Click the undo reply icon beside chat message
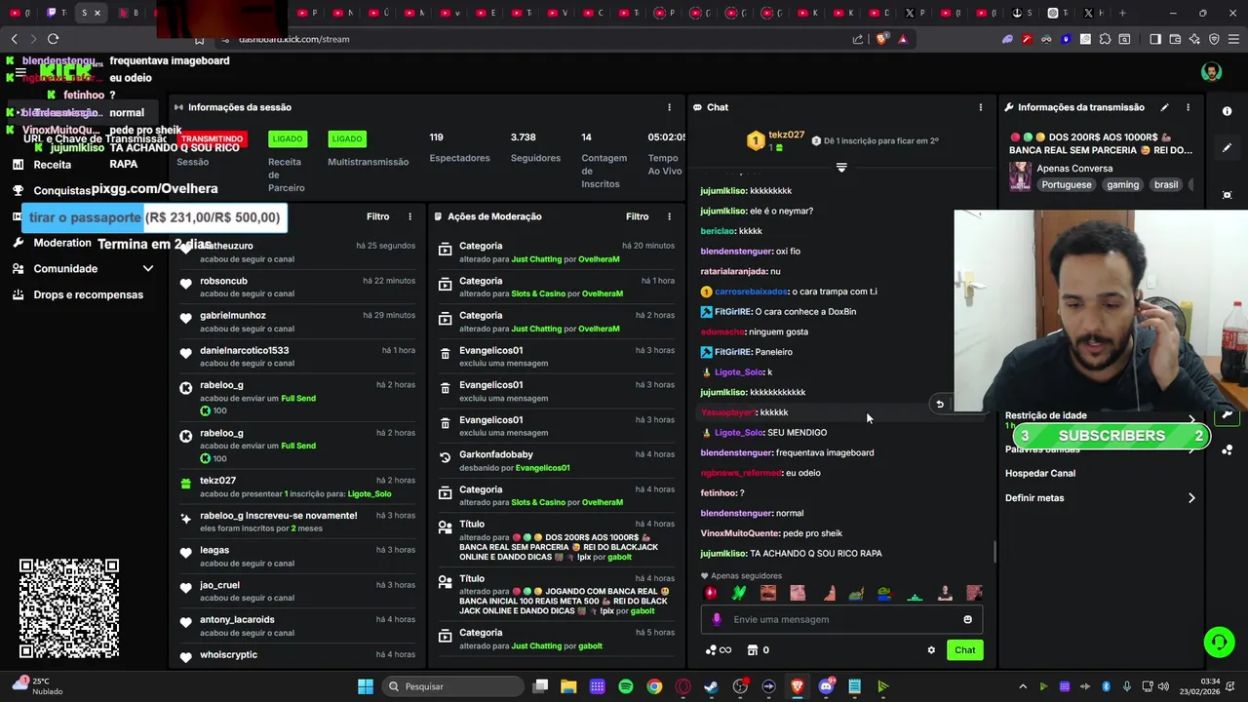 [940, 404]
